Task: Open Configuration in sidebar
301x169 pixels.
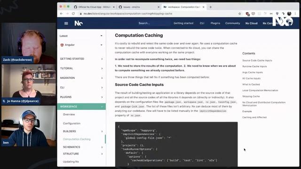Action: click(x=71, y=123)
